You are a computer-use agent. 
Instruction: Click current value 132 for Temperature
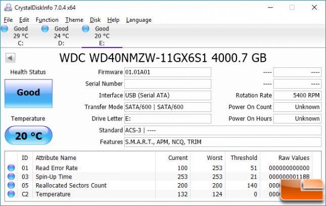(x=182, y=194)
